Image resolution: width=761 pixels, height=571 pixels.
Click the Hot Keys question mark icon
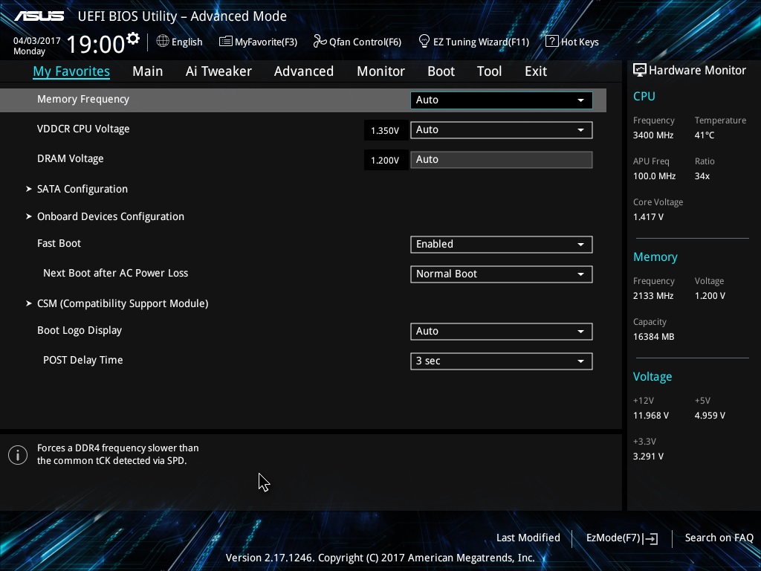point(552,42)
